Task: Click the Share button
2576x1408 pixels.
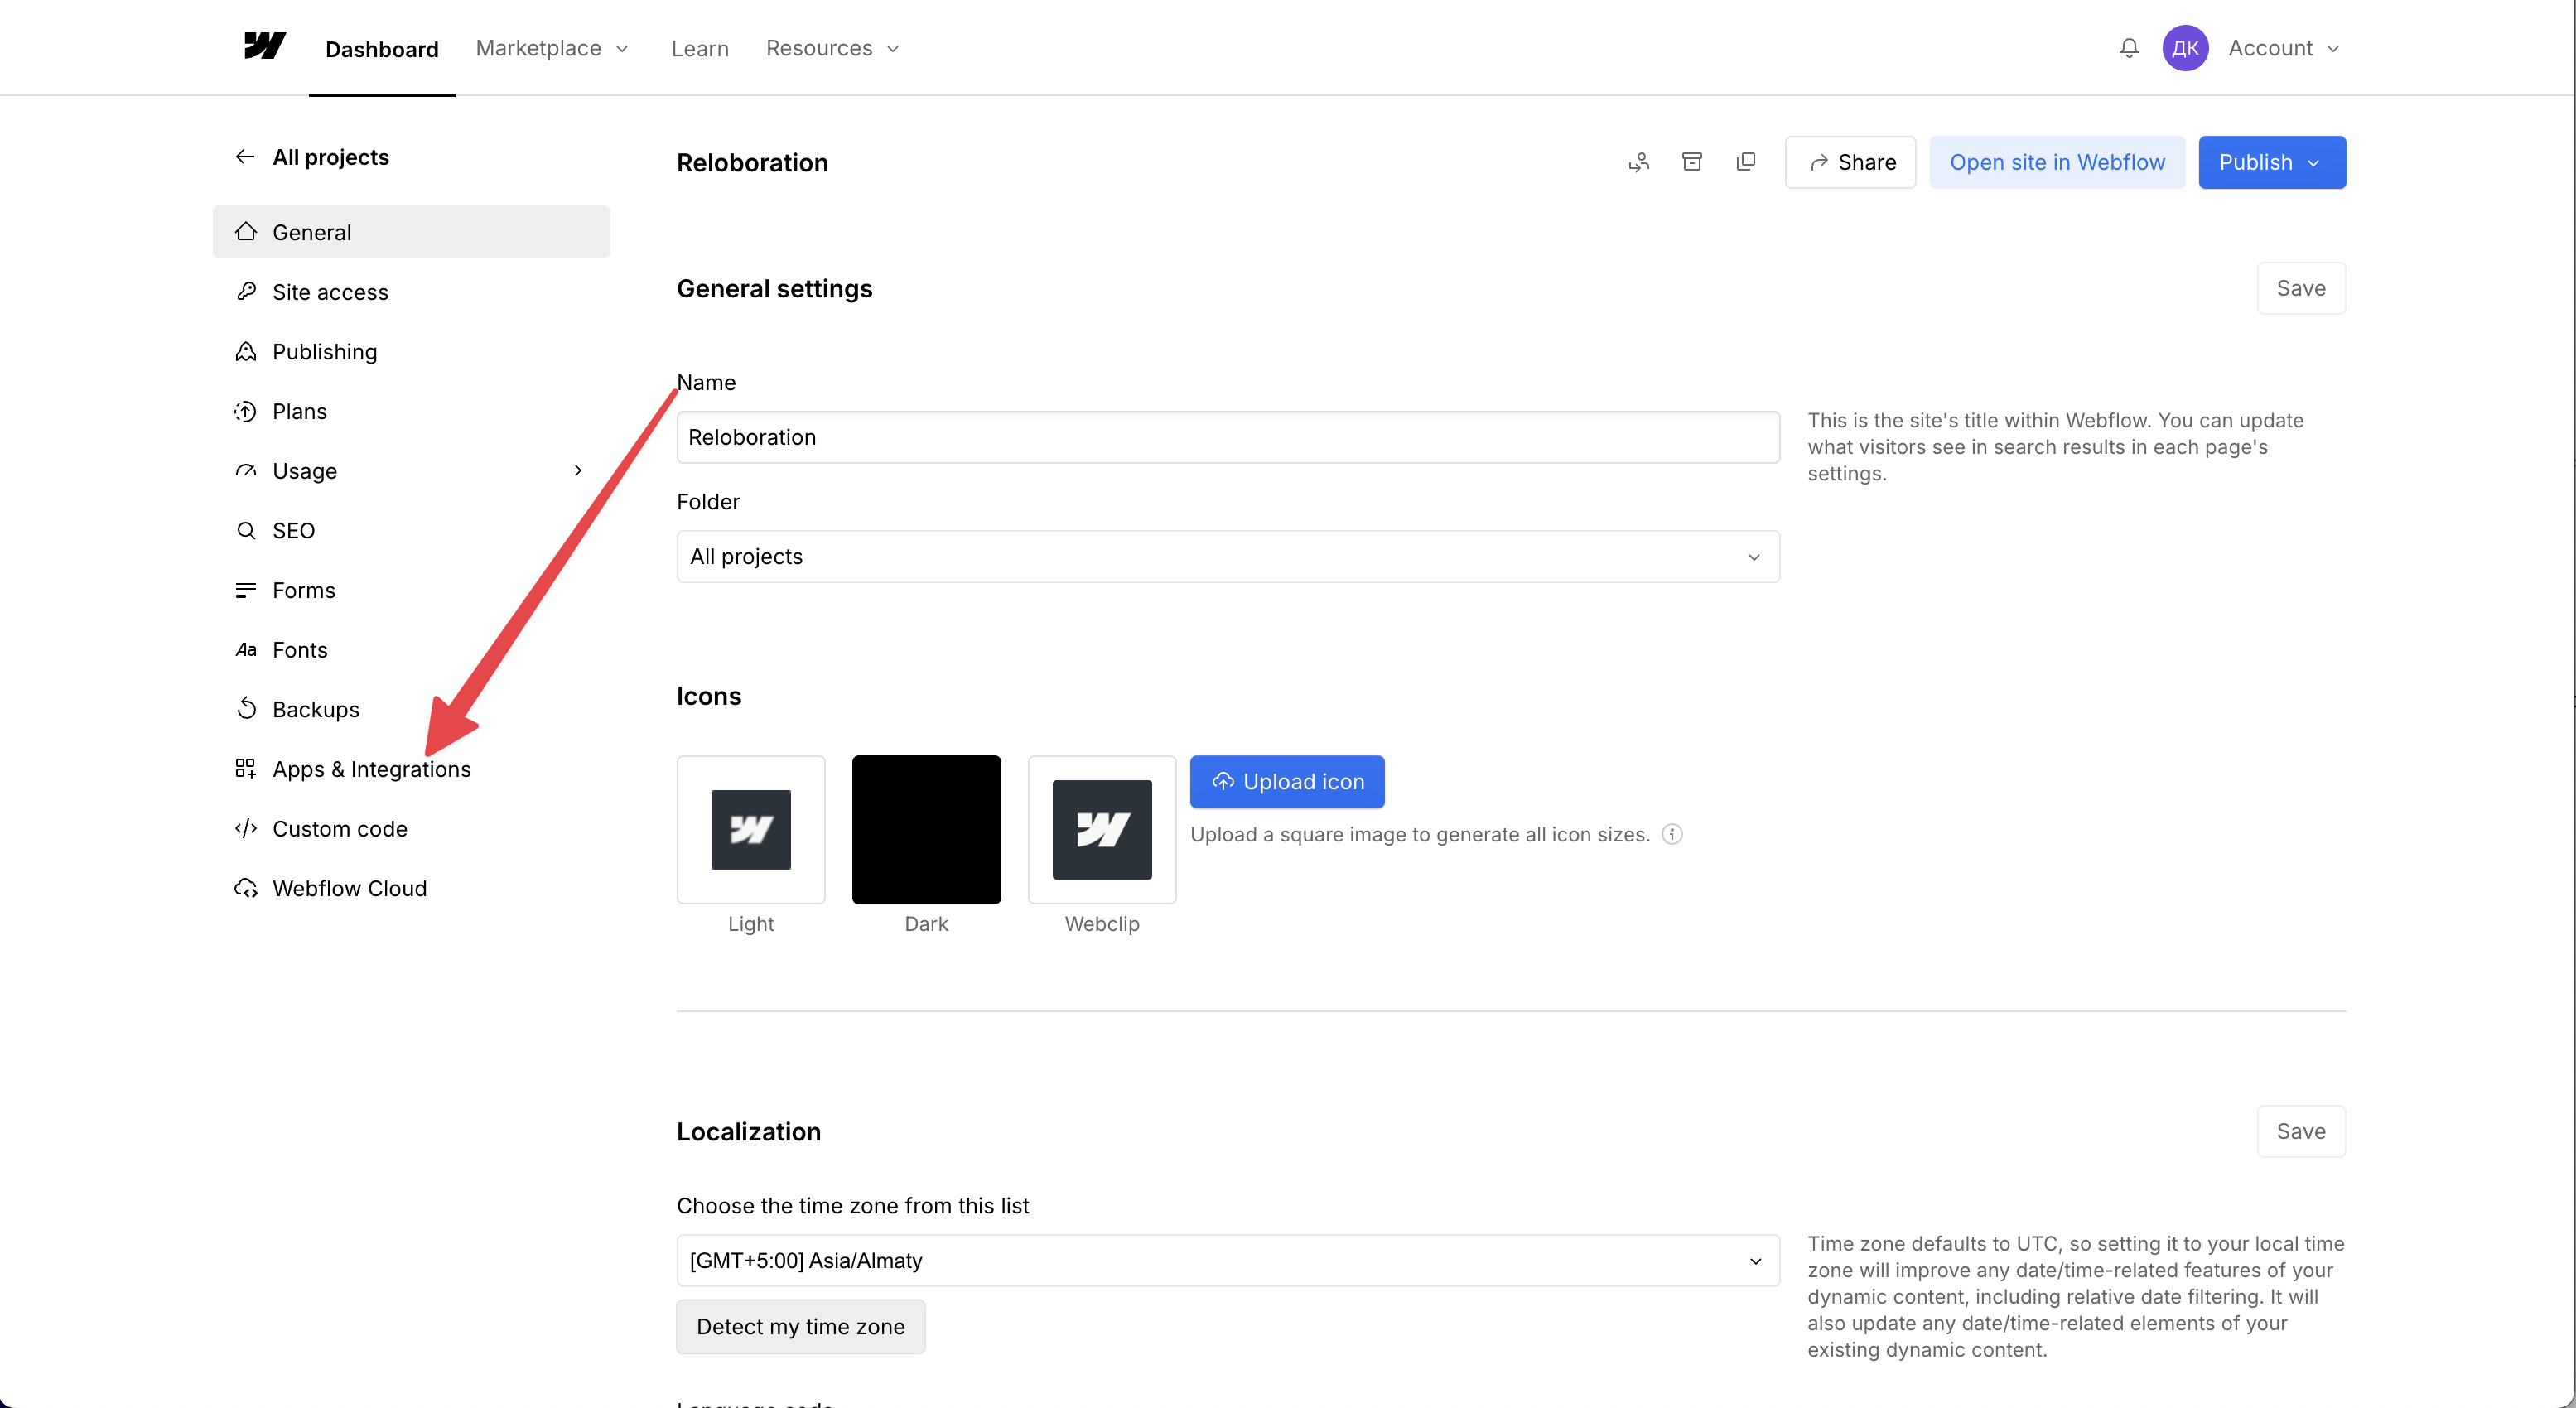Action: click(1850, 162)
